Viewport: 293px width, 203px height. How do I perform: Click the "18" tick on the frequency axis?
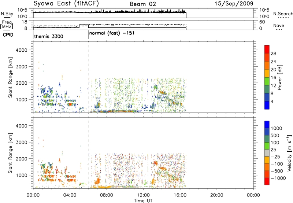(25, 22)
